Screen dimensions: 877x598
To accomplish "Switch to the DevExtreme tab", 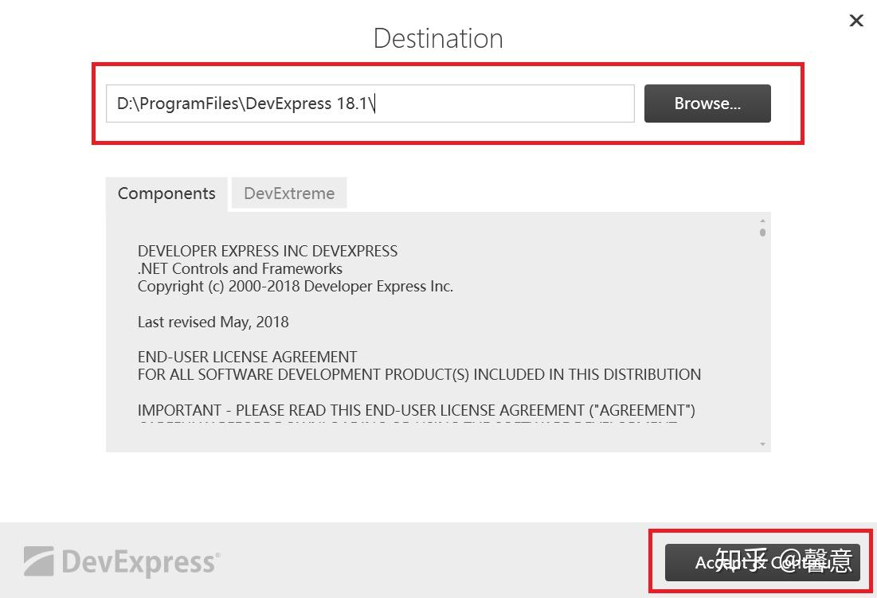I will coord(288,193).
